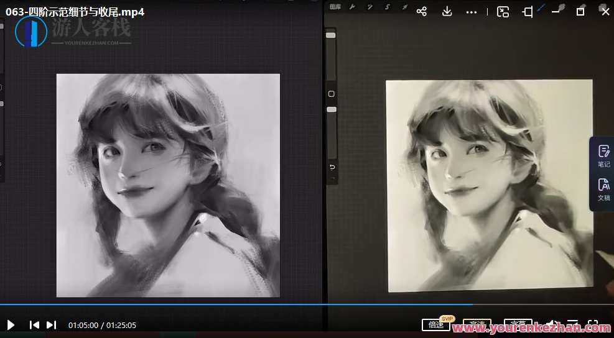This screenshot has width=614, height=338.
Task: Click the video title 063-四阶示范细节与收尾.mp4
Action: [75, 12]
